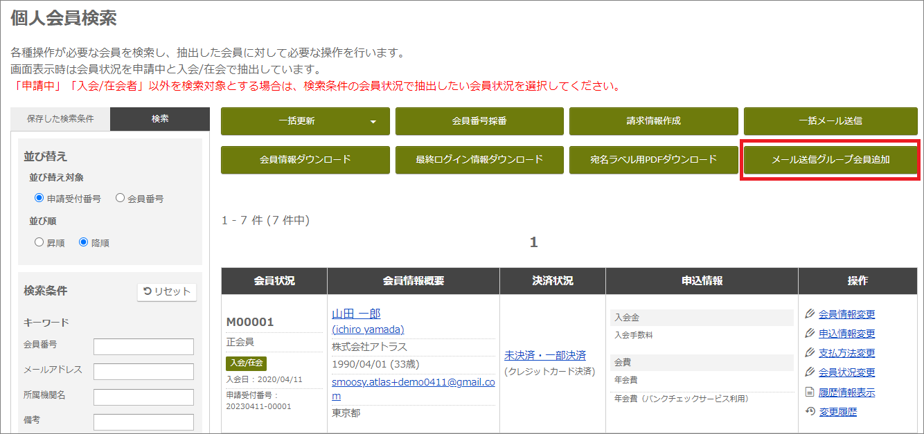The height and width of the screenshot is (434, 924).
Task: Open the (ichiro yamada) link
Action: click(x=368, y=329)
